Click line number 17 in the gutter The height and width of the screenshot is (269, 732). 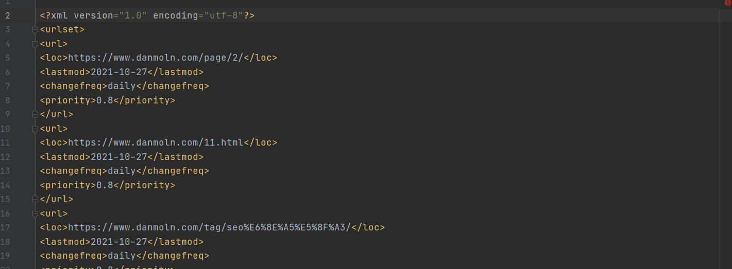click(5, 227)
